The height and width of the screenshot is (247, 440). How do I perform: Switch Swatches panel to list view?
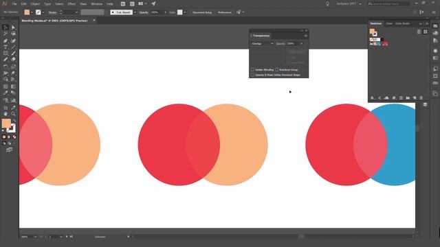pos(419,32)
